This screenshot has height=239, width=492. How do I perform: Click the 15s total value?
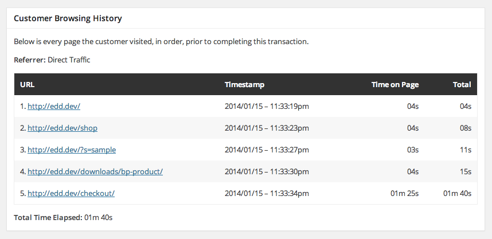click(x=465, y=171)
